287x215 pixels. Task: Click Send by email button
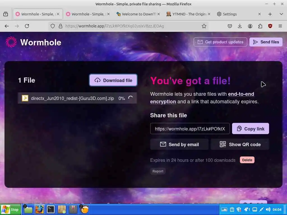pyautogui.click(x=179, y=144)
